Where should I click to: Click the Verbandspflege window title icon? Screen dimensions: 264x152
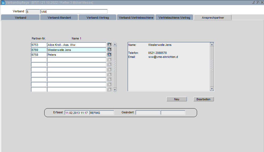coord(3,2)
